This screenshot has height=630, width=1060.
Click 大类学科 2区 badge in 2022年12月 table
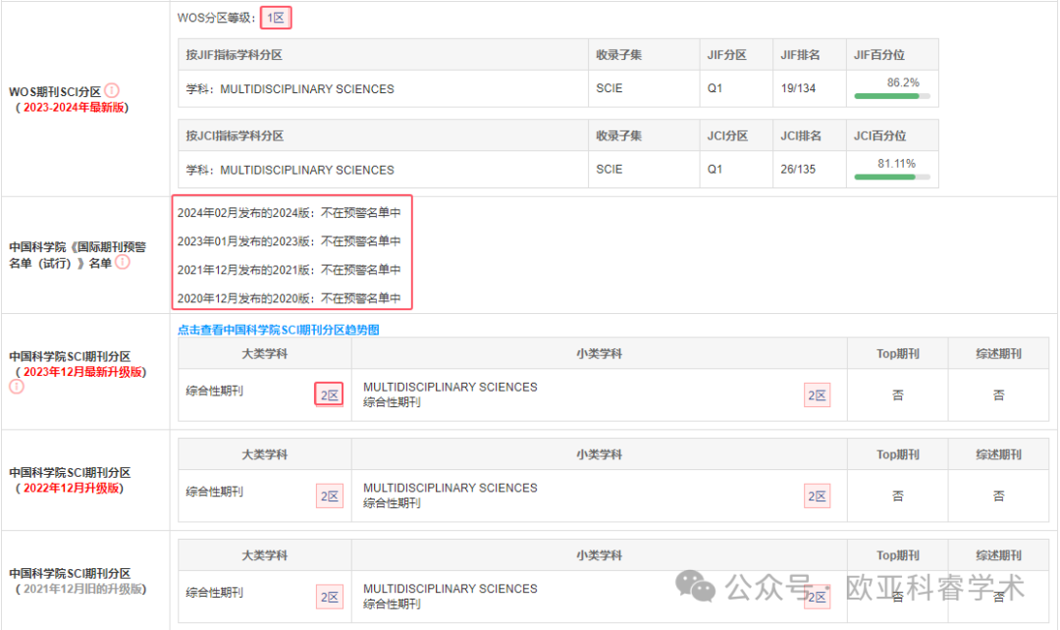(x=329, y=496)
